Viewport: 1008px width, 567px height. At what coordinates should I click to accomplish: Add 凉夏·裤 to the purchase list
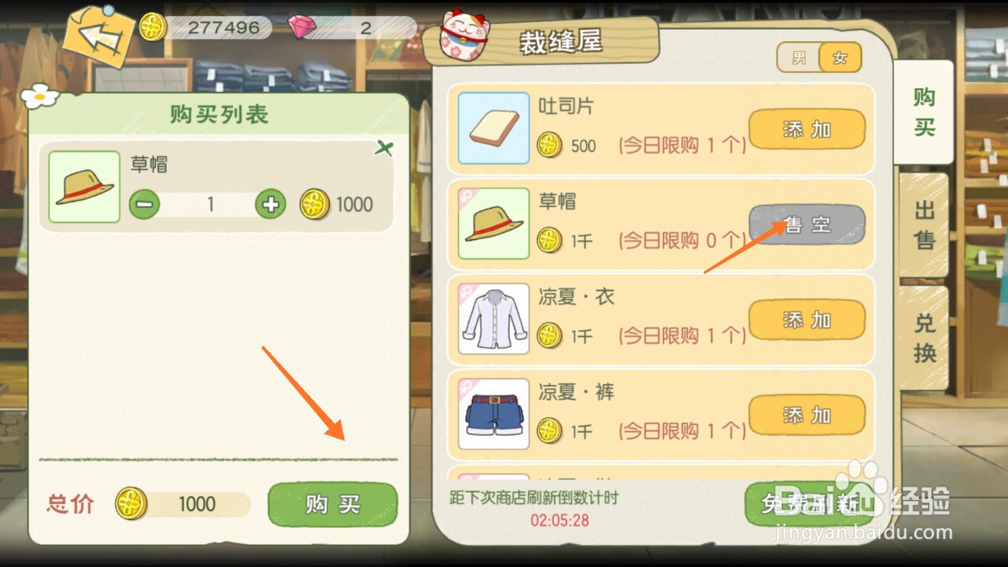[x=807, y=415]
